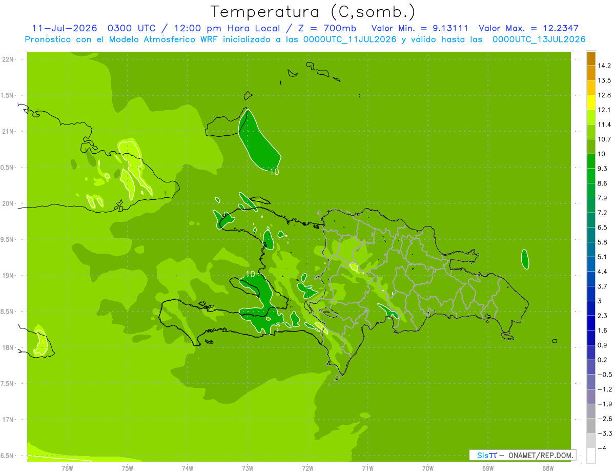Click the '7.2' colorbar value
The image size is (615, 475).
coord(603,213)
